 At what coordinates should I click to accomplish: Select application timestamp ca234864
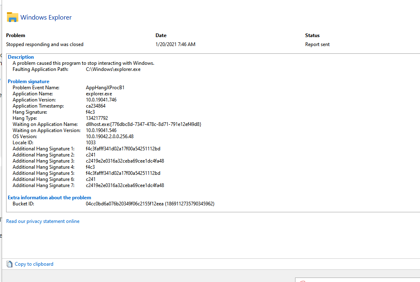pos(96,106)
